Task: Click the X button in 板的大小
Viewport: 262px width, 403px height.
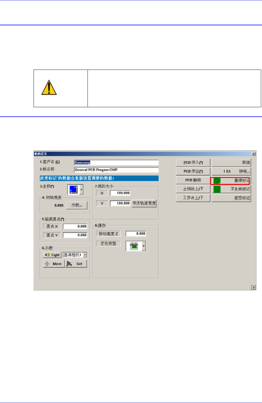Action: click(x=102, y=193)
